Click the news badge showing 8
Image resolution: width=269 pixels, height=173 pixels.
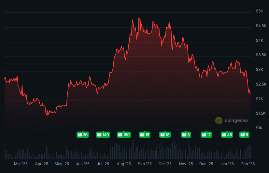pyautogui.click(x=186, y=134)
